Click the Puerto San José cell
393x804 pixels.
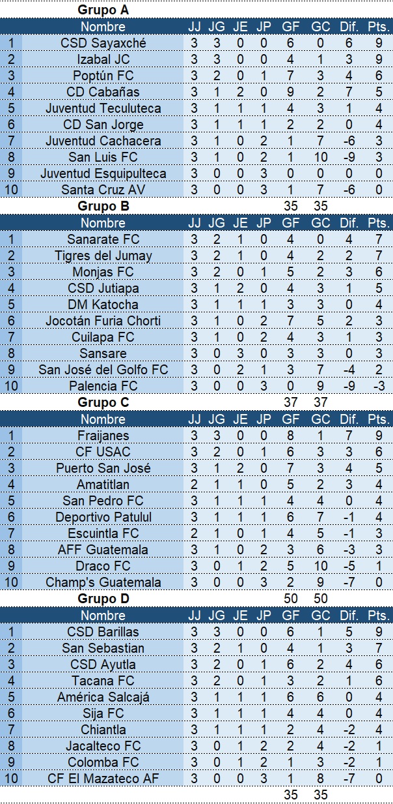103,468
